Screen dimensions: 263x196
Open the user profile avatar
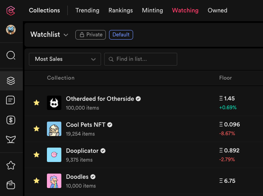[x=11, y=30]
